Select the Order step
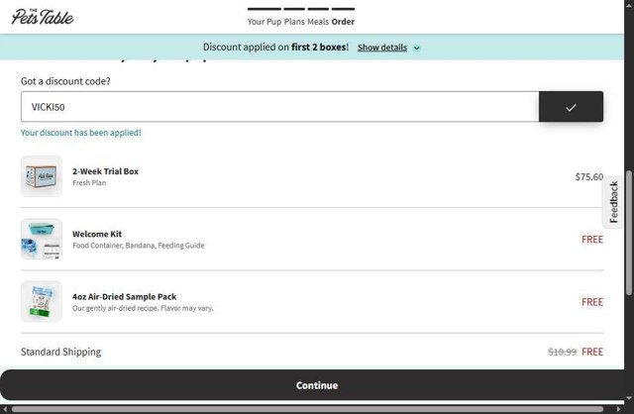634x414 pixels. (343, 22)
